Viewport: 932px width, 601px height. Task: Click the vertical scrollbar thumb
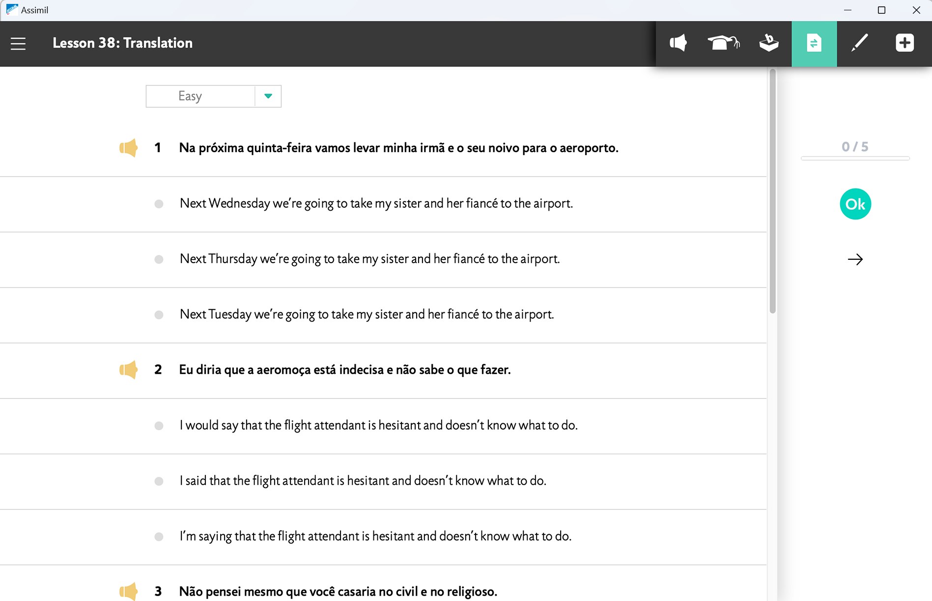pos(772,191)
